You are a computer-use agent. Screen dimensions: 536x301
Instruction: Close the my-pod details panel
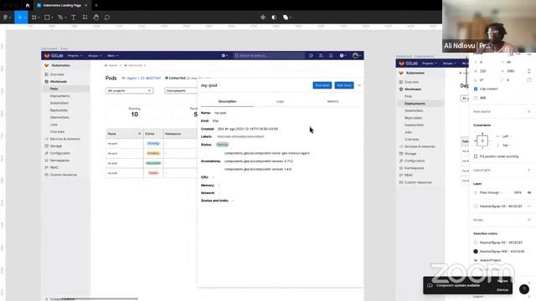coord(359,85)
